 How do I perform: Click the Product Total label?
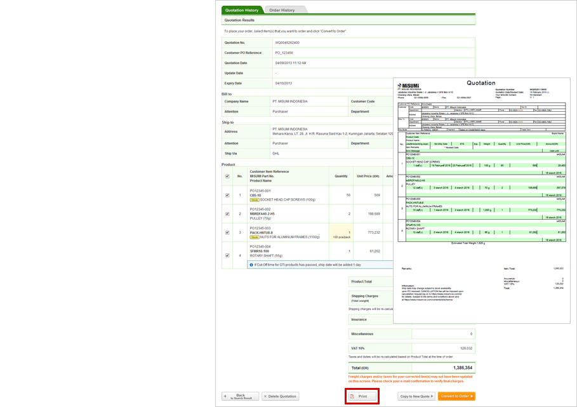tap(361, 281)
